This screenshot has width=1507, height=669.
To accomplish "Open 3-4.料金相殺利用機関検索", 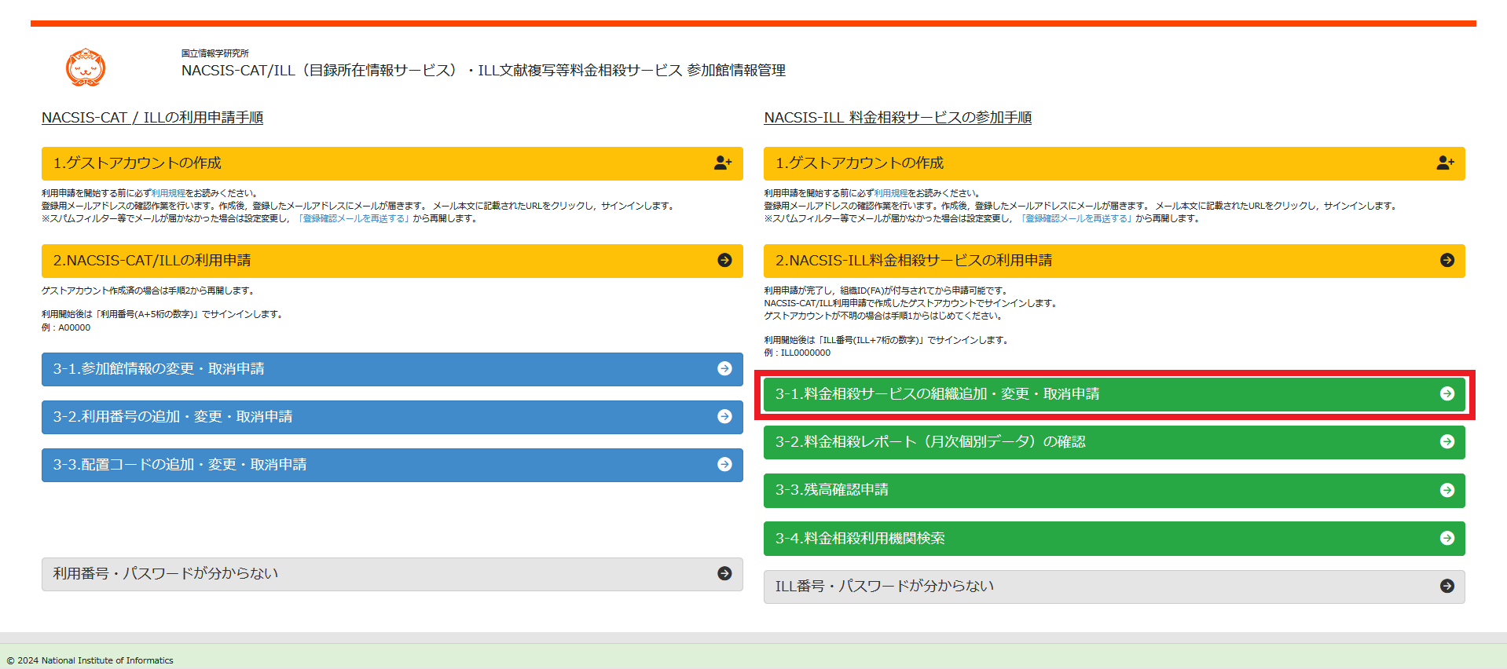I will (x=1114, y=539).
